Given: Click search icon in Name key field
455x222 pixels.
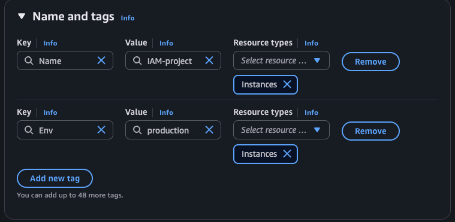Looking at the screenshot, I should coord(29,60).
